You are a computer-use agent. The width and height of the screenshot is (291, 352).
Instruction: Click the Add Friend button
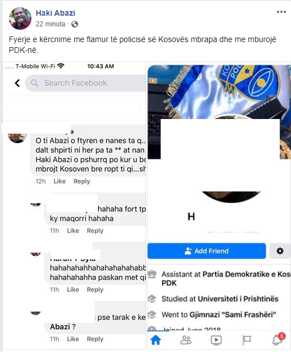207,251
